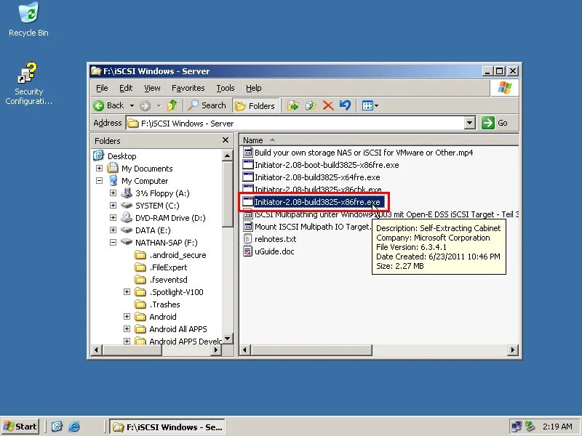Screen dimensions: 582x436
Task: Close the Folders pane
Action: pos(226,140)
